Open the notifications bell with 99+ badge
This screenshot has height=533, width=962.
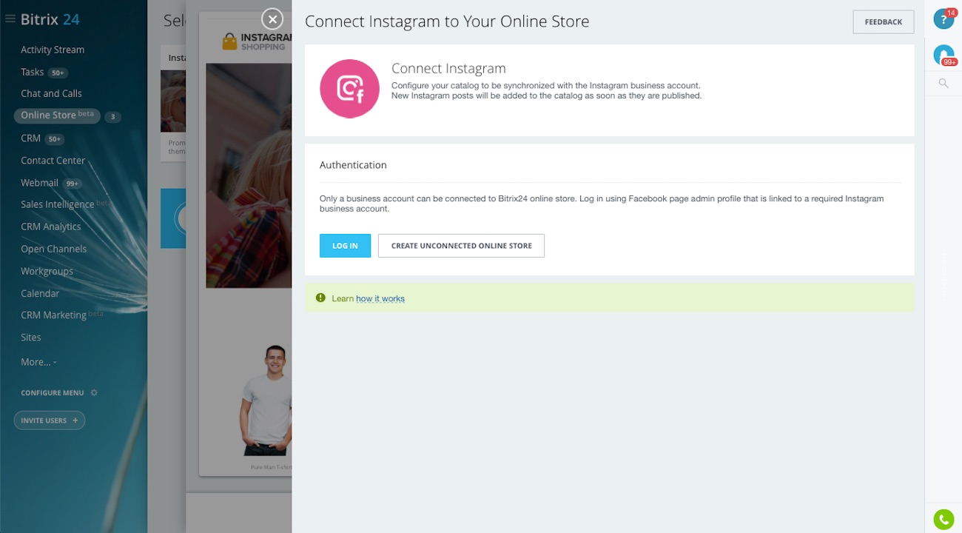coord(943,54)
